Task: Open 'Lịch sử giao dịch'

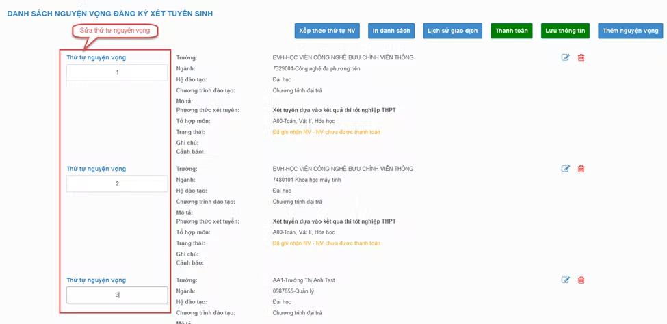Action: [x=452, y=31]
